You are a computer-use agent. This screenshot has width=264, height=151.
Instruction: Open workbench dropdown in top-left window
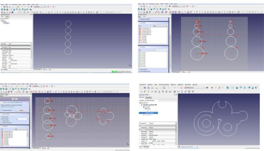(40, 7)
